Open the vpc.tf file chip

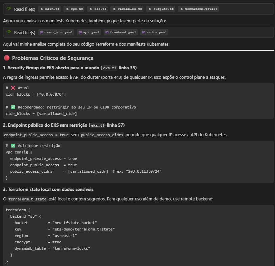(x=75, y=9)
